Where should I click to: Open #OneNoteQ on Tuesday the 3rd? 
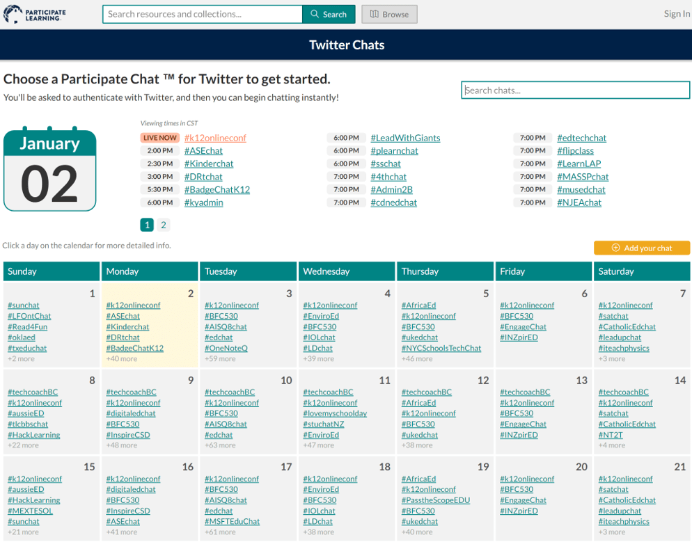click(x=226, y=348)
